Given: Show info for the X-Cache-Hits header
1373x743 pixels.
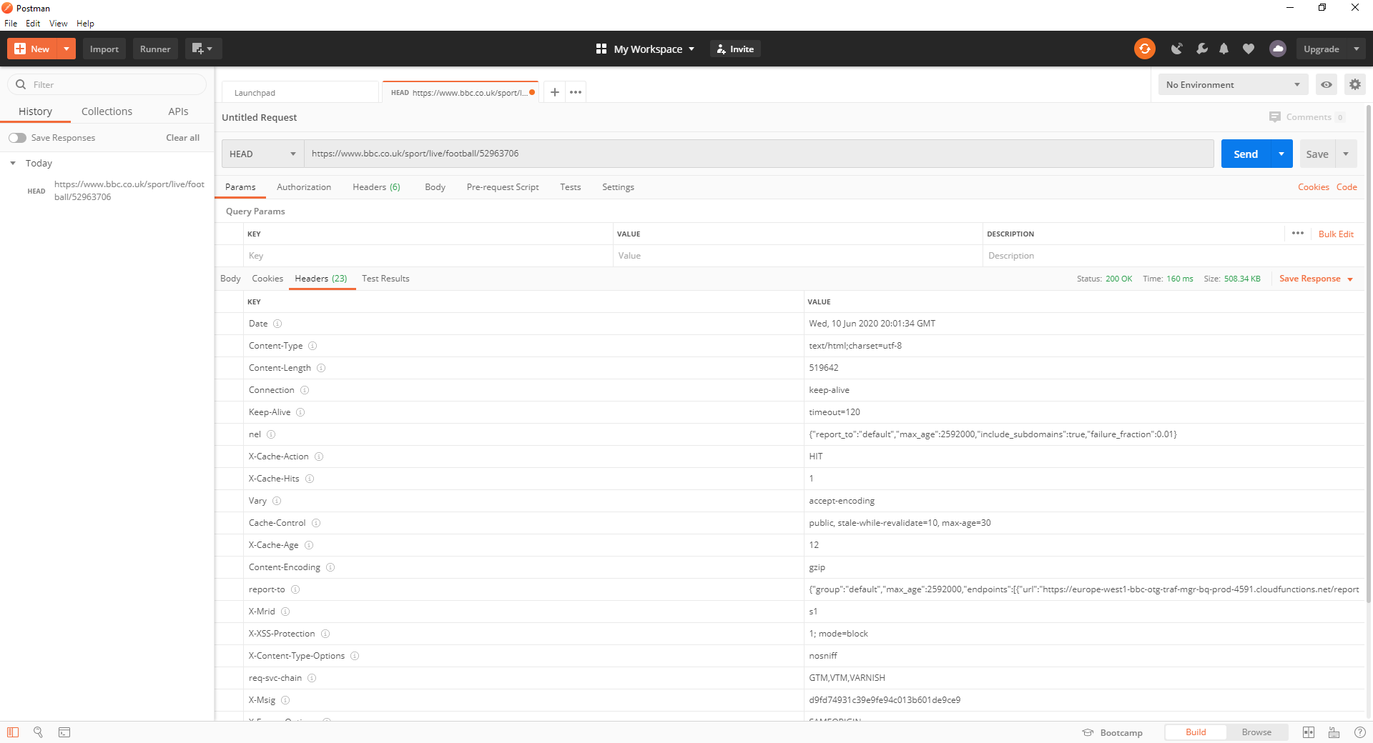Looking at the screenshot, I should click(310, 479).
